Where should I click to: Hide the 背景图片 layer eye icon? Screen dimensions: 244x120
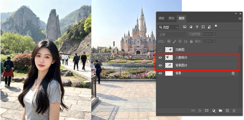[160, 66]
